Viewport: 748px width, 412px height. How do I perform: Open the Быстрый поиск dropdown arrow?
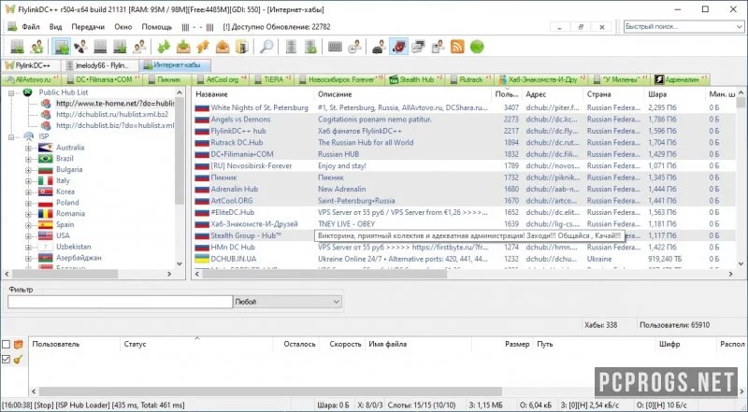[x=740, y=27]
